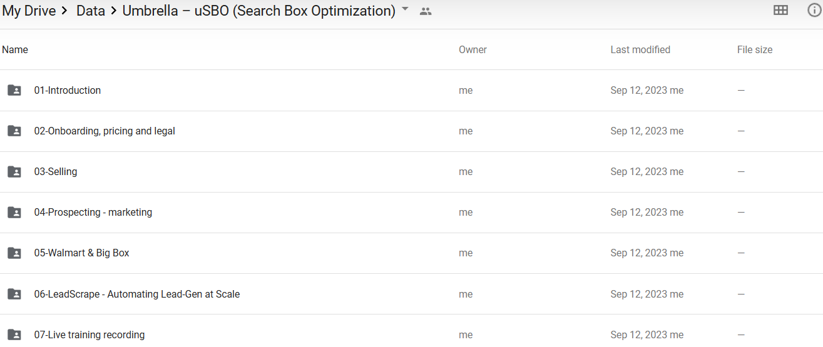Click the 01-Introduction shared folder icon
Image resolution: width=823 pixels, height=347 pixels.
click(14, 90)
